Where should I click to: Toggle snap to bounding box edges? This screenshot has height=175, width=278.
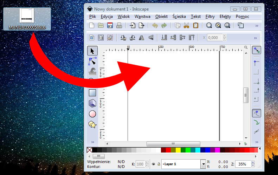[257, 72]
